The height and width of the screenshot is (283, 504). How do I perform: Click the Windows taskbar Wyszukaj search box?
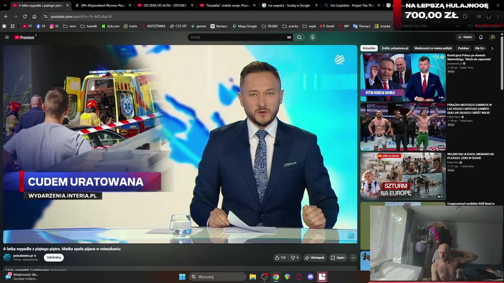[217, 277]
